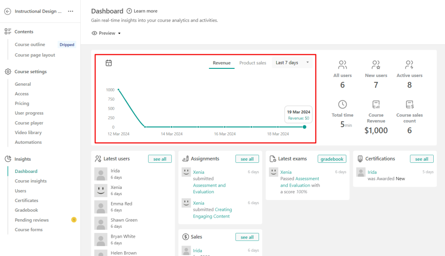The height and width of the screenshot is (256, 445).
Task: Switch to the Product sales tab
Action: [252, 63]
